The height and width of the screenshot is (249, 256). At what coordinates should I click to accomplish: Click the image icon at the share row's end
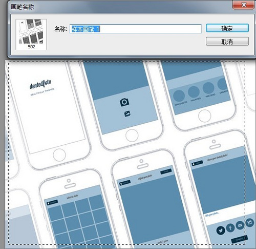pos(250,222)
